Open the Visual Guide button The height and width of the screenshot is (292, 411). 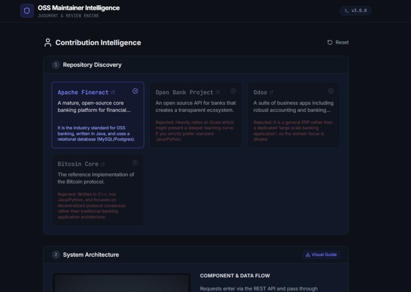click(x=321, y=255)
